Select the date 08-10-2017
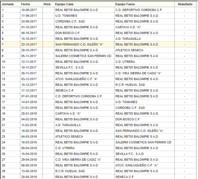The height and width of the screenshot is (179, 198). [x=29, y=33]
